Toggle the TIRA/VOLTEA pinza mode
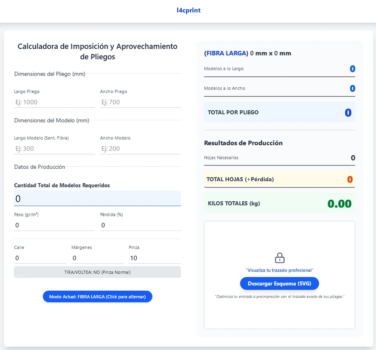376x350 pixels. point(97,272)
